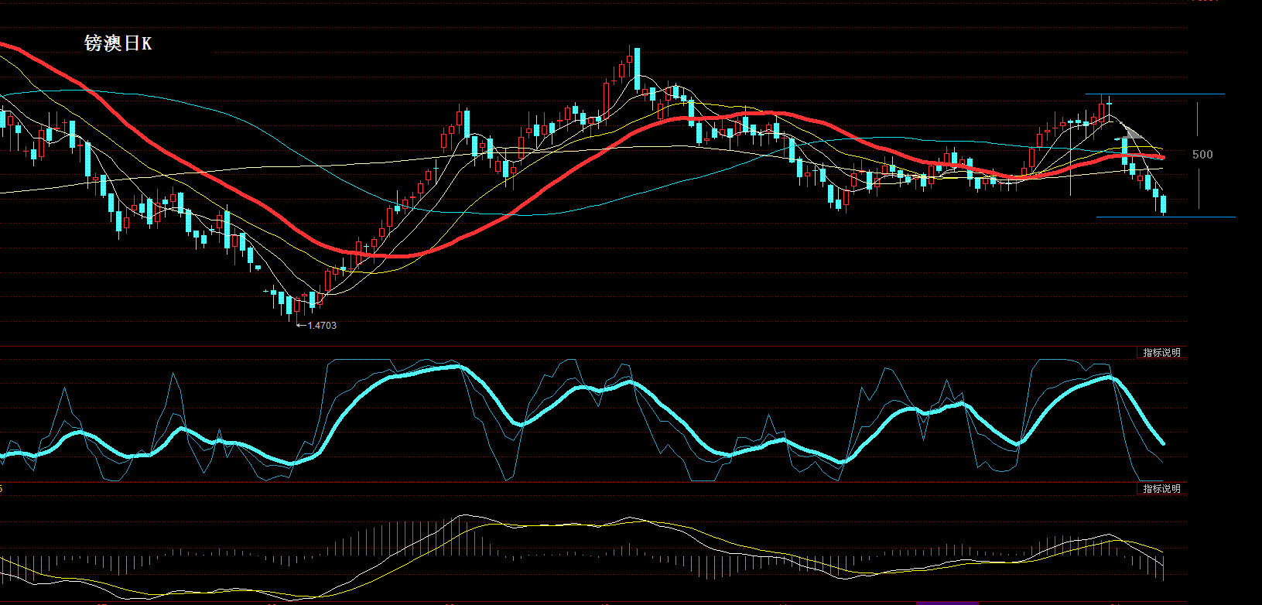This screenshot has height=605, width=1262.
Task: Select the 500 range measurement label
Action: pyautogui.click(x=1202, y=155)
